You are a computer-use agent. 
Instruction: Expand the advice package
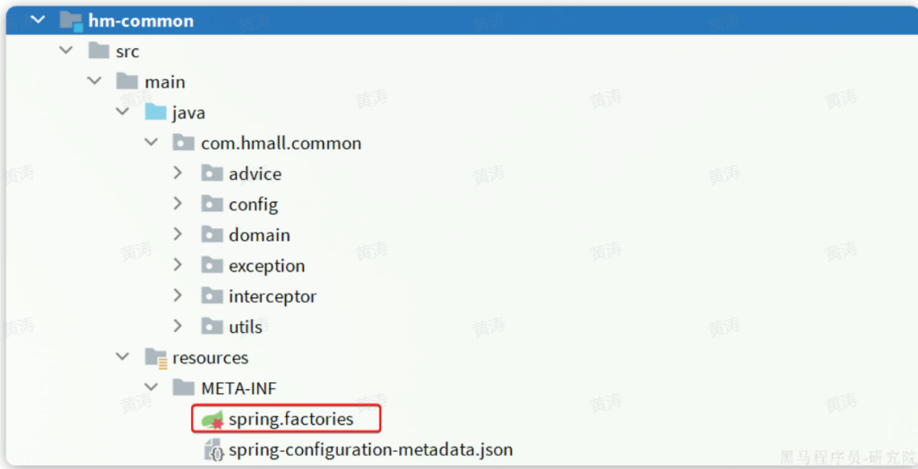point(178,174)
